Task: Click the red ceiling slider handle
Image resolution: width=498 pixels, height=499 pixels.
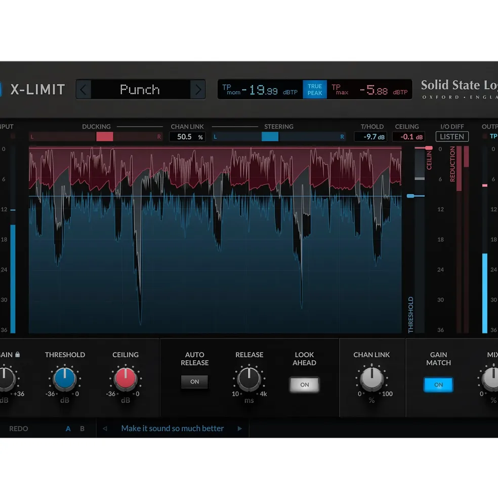Action: (428, 148)
